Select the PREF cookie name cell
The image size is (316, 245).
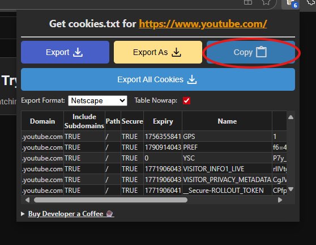[x=227, y=147]
